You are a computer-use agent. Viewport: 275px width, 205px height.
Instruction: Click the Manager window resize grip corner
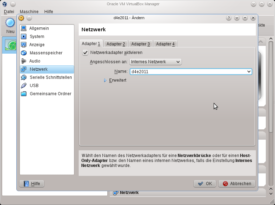273,202
